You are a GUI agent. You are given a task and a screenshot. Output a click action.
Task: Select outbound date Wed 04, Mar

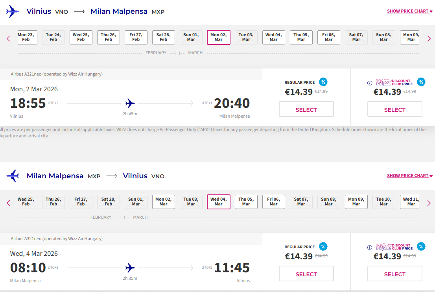click(x=274, y=37)
